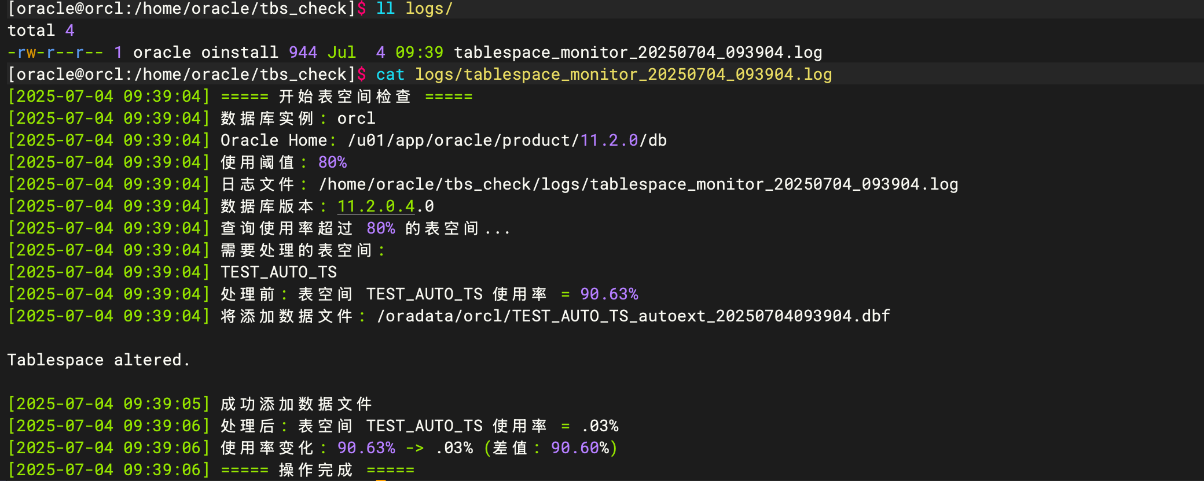Click the 成功添加数据文件 message
Image resolution: width=1204 pixels, height=481 pixels.
pyautogui.click(x=296, y=404)
